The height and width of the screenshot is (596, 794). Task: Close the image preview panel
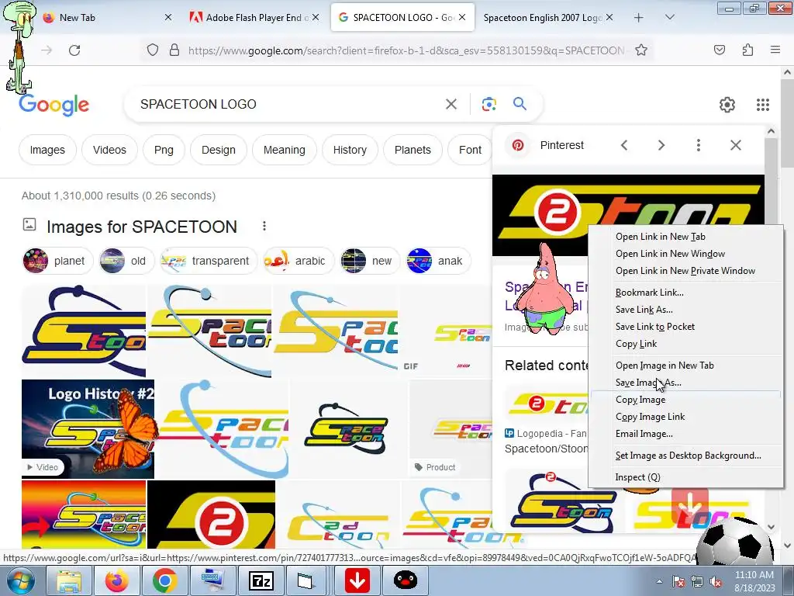(735, 145)
